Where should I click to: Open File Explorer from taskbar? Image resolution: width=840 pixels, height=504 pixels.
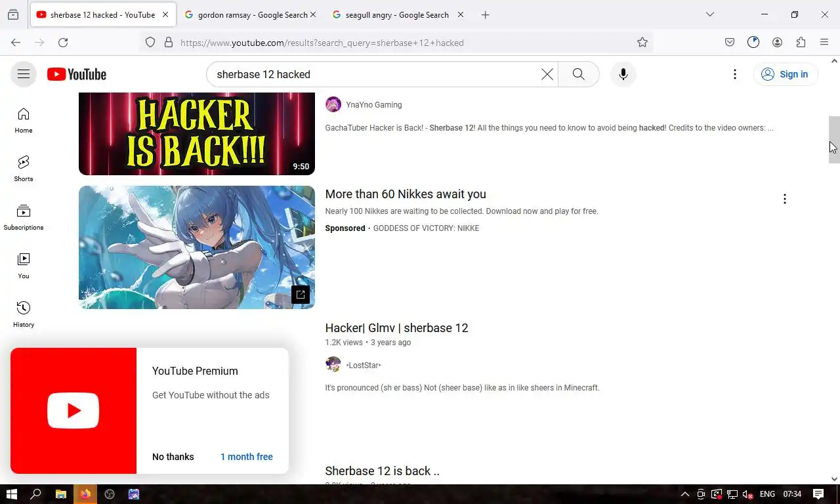60,494
